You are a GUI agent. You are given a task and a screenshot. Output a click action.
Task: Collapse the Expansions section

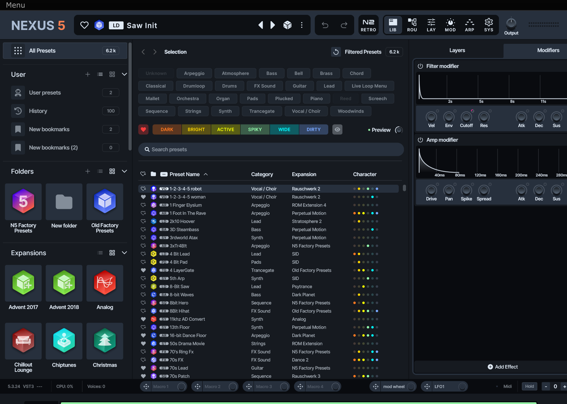[124, 253]
